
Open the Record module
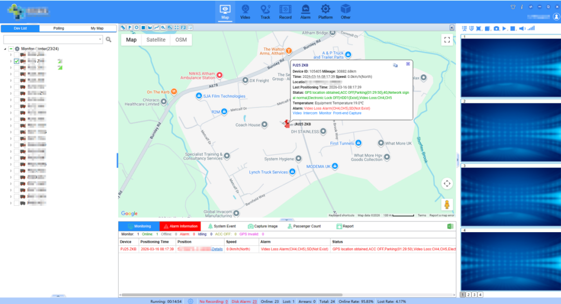point(285,12)
